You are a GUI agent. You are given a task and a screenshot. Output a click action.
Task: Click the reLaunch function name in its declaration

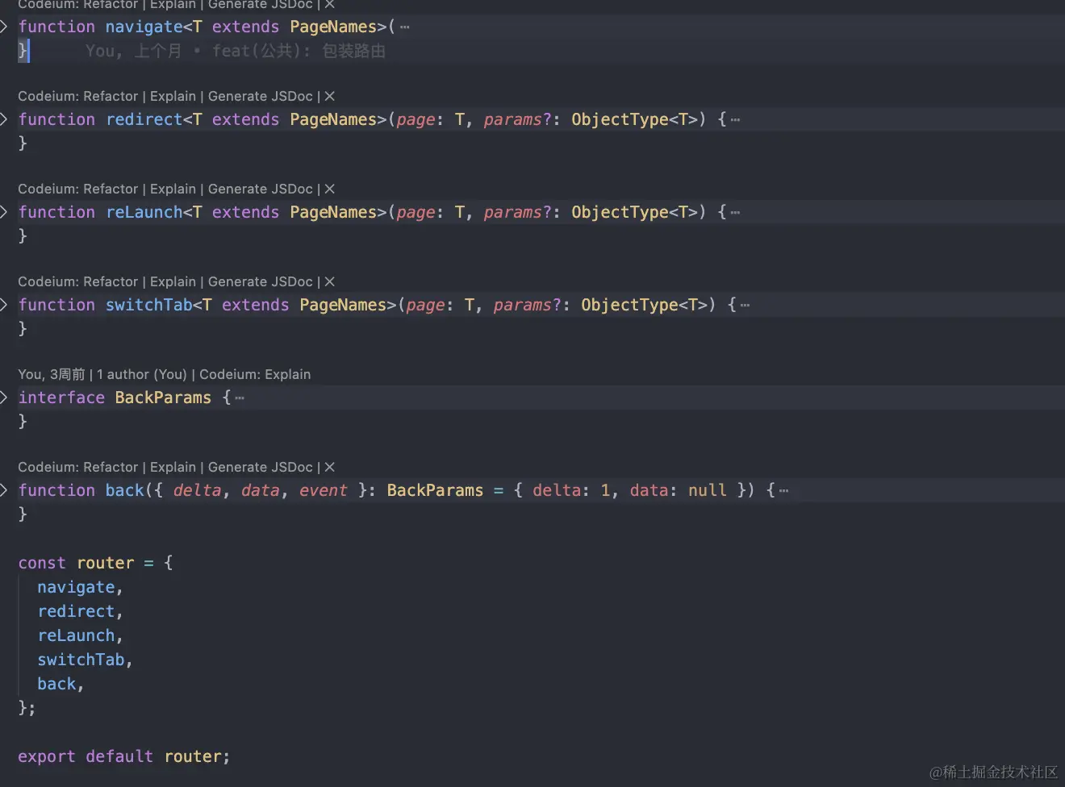coord(144,212)
